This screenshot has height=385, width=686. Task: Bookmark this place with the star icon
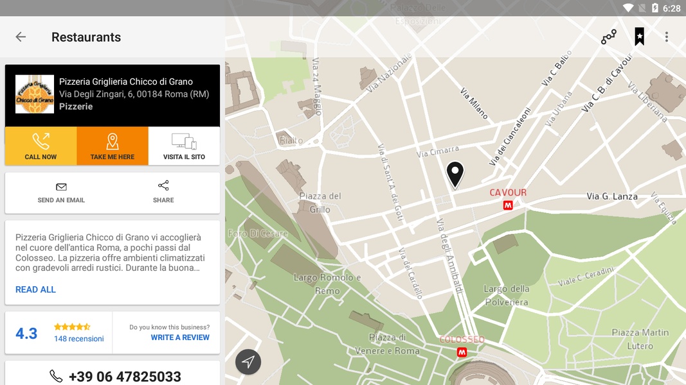pyautogui.click(x=640, y=37)
